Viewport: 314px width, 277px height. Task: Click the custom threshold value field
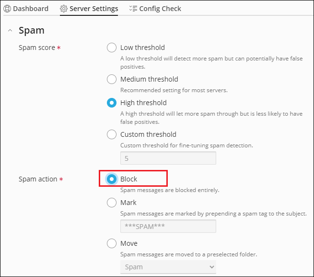pyautogui.click(x=168, y=158)
